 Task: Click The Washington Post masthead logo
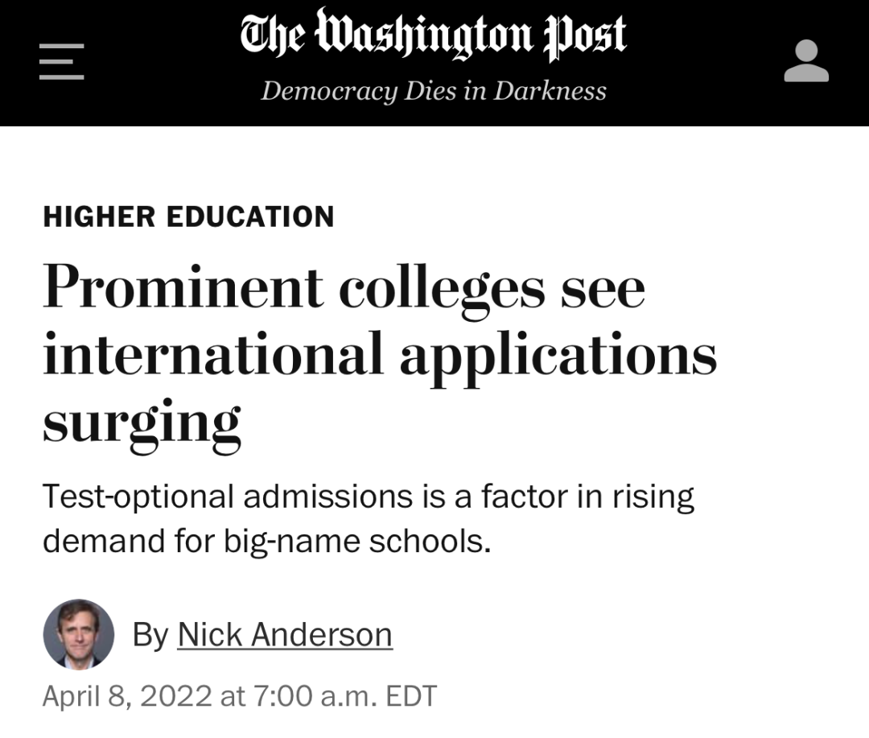pyautogui.click(x=433, y=36)
